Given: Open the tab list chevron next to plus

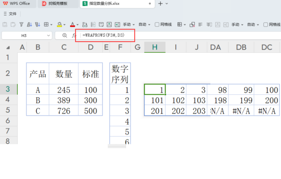Looking at the screenshot, I should click(x=167, y=4).
